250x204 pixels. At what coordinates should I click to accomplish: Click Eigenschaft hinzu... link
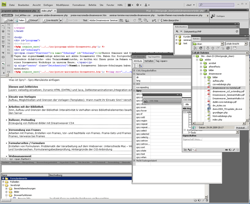coord(193,139)
